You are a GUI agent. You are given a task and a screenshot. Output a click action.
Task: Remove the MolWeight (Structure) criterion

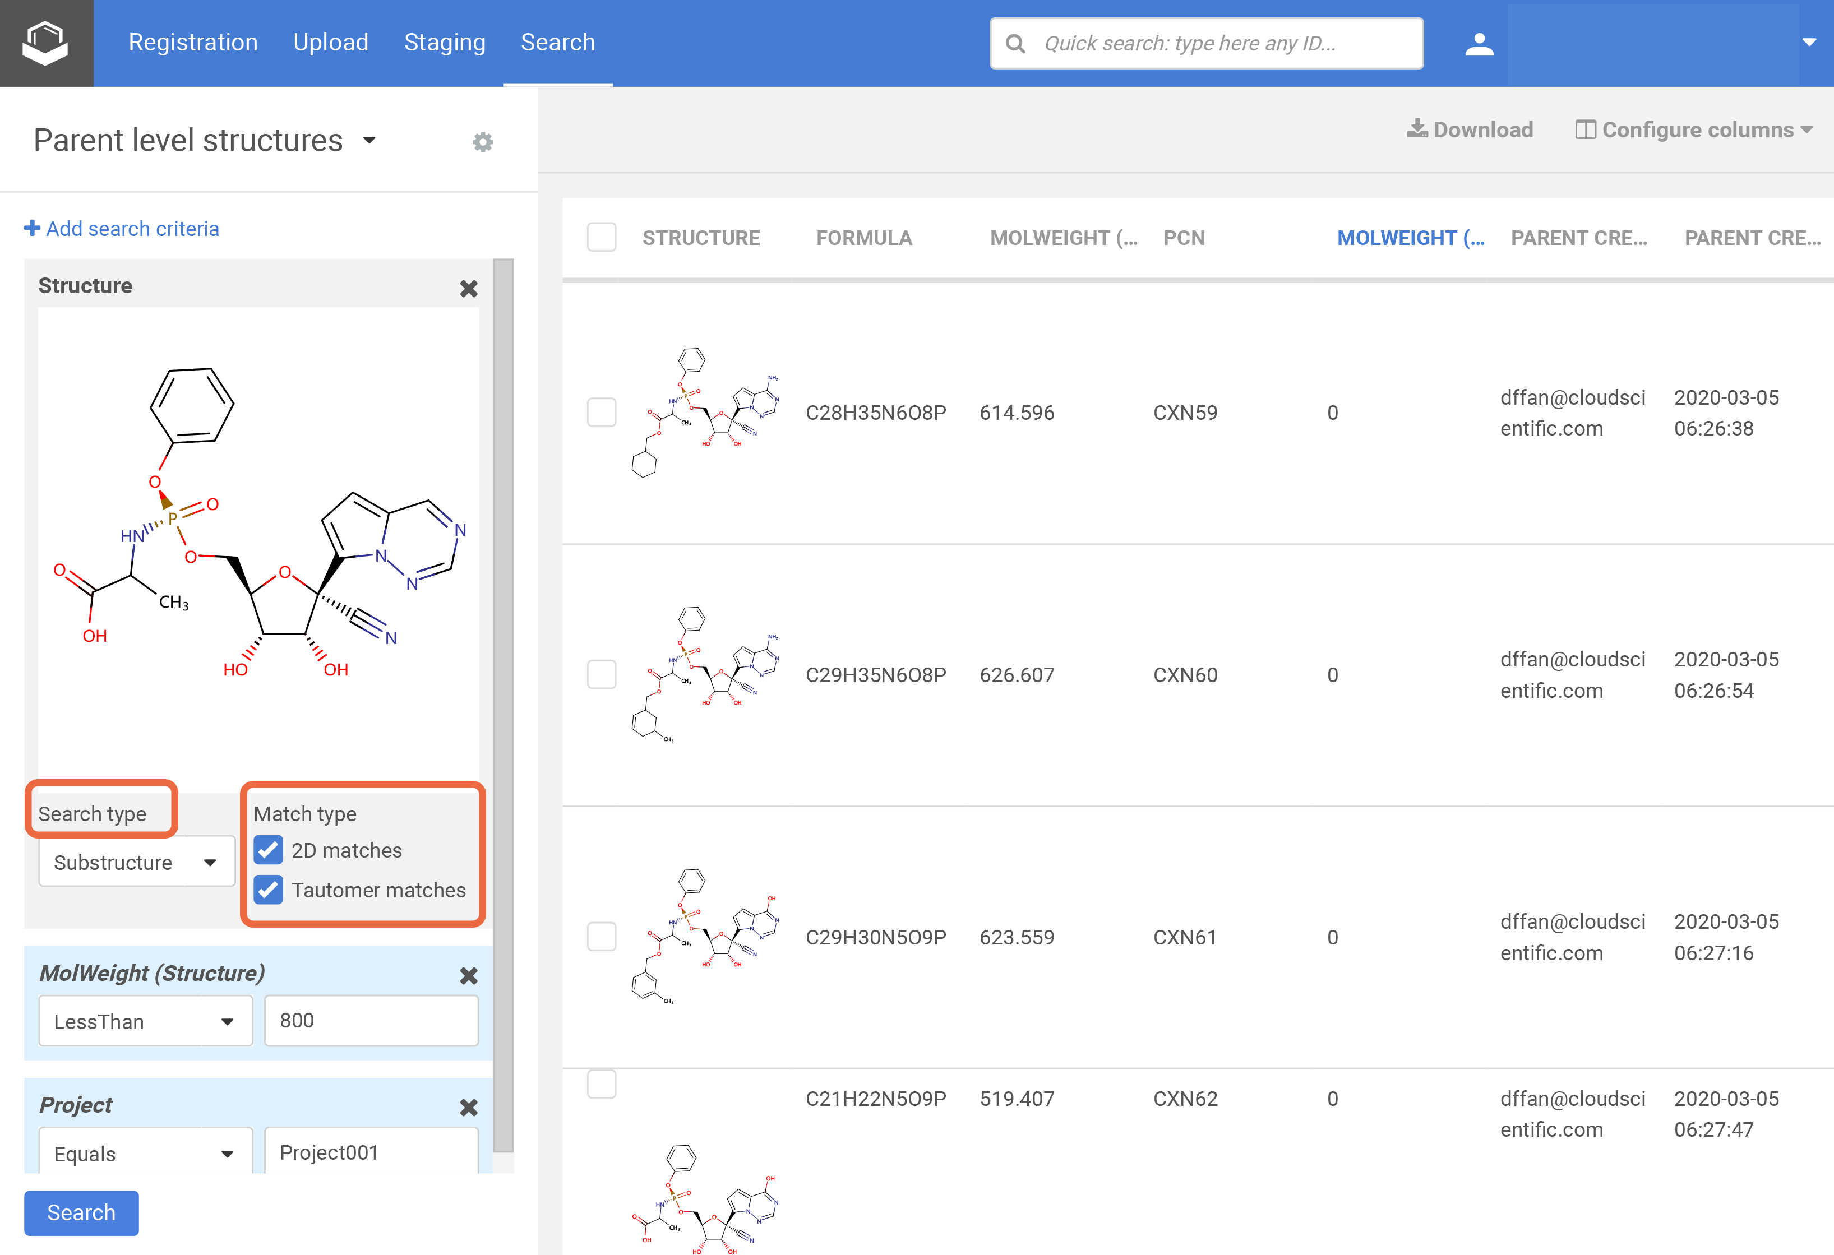(x=469, y=976)
